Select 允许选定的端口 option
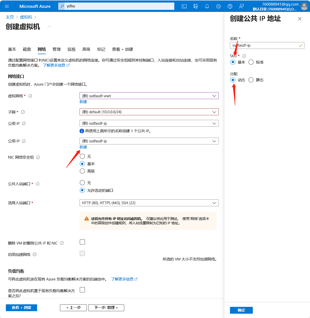Viewport: 310px width, 318px height. pos(82,190)
